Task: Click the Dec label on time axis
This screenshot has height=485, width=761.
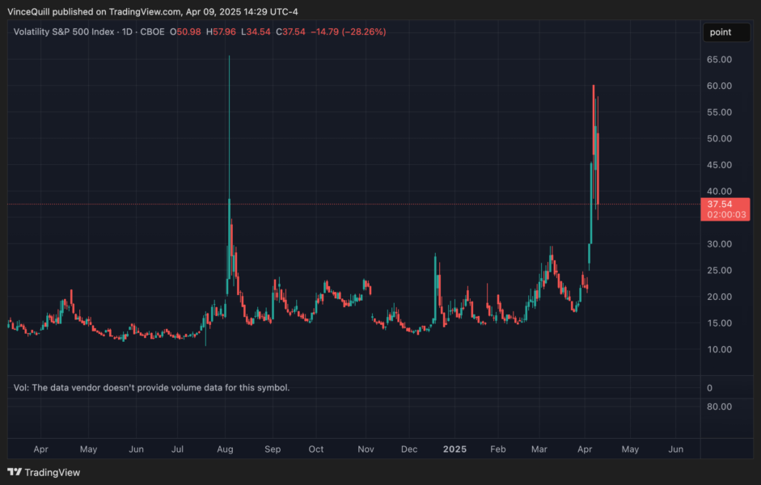Action: click(409, 449)
